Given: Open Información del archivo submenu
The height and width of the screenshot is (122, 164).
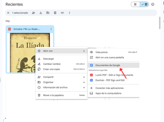Looking at the screenshot, I should (x=62, y=87).
